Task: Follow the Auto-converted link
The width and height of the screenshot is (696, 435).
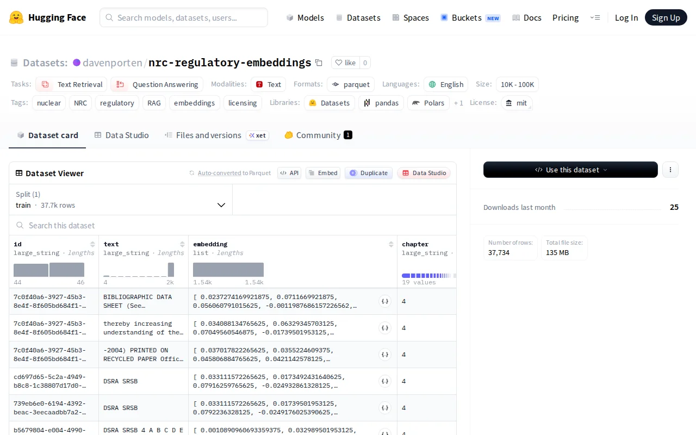Action: click(220, 173)
